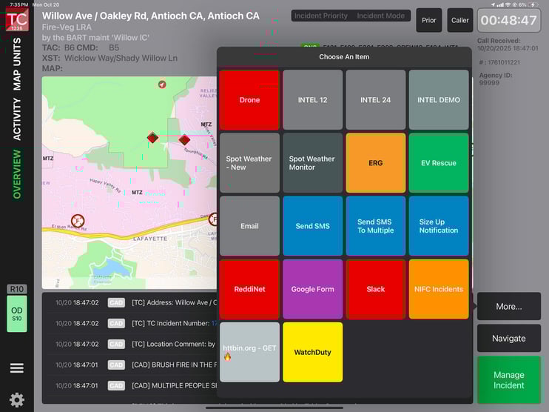This screenshot has width=549, height=412.
Task: Open settings via the gear icon
Action: point(17,400)
